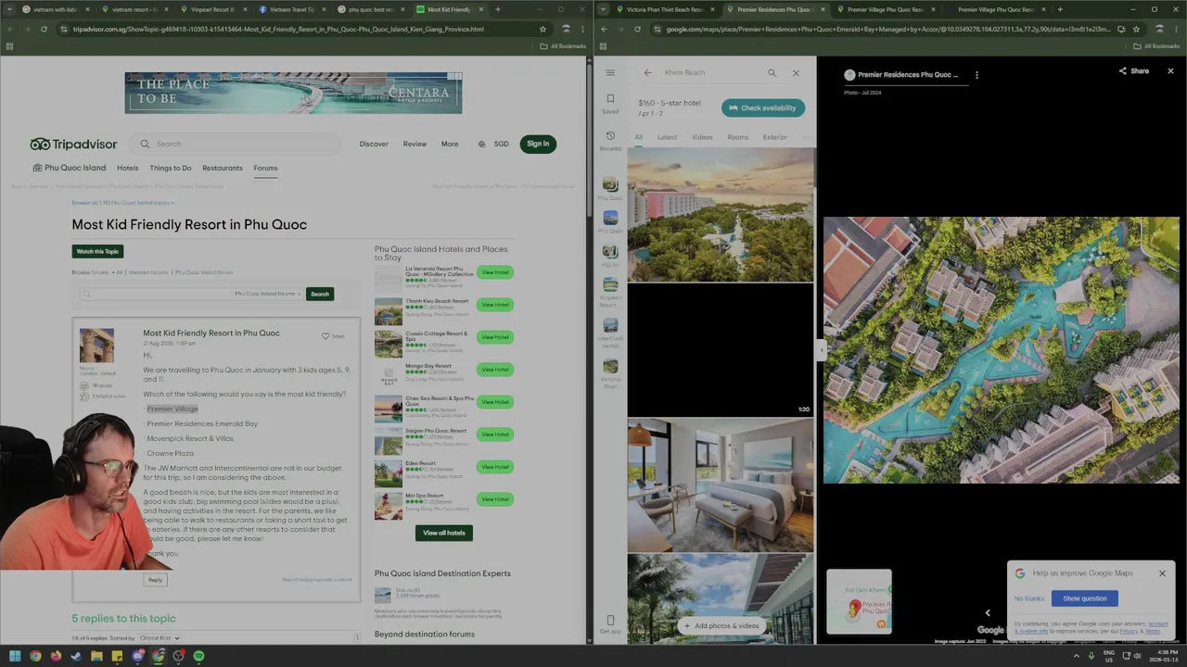Click Add photos & videos button
The width and height of the screenshot is (1187, 667).
click(x=721, y=625)
